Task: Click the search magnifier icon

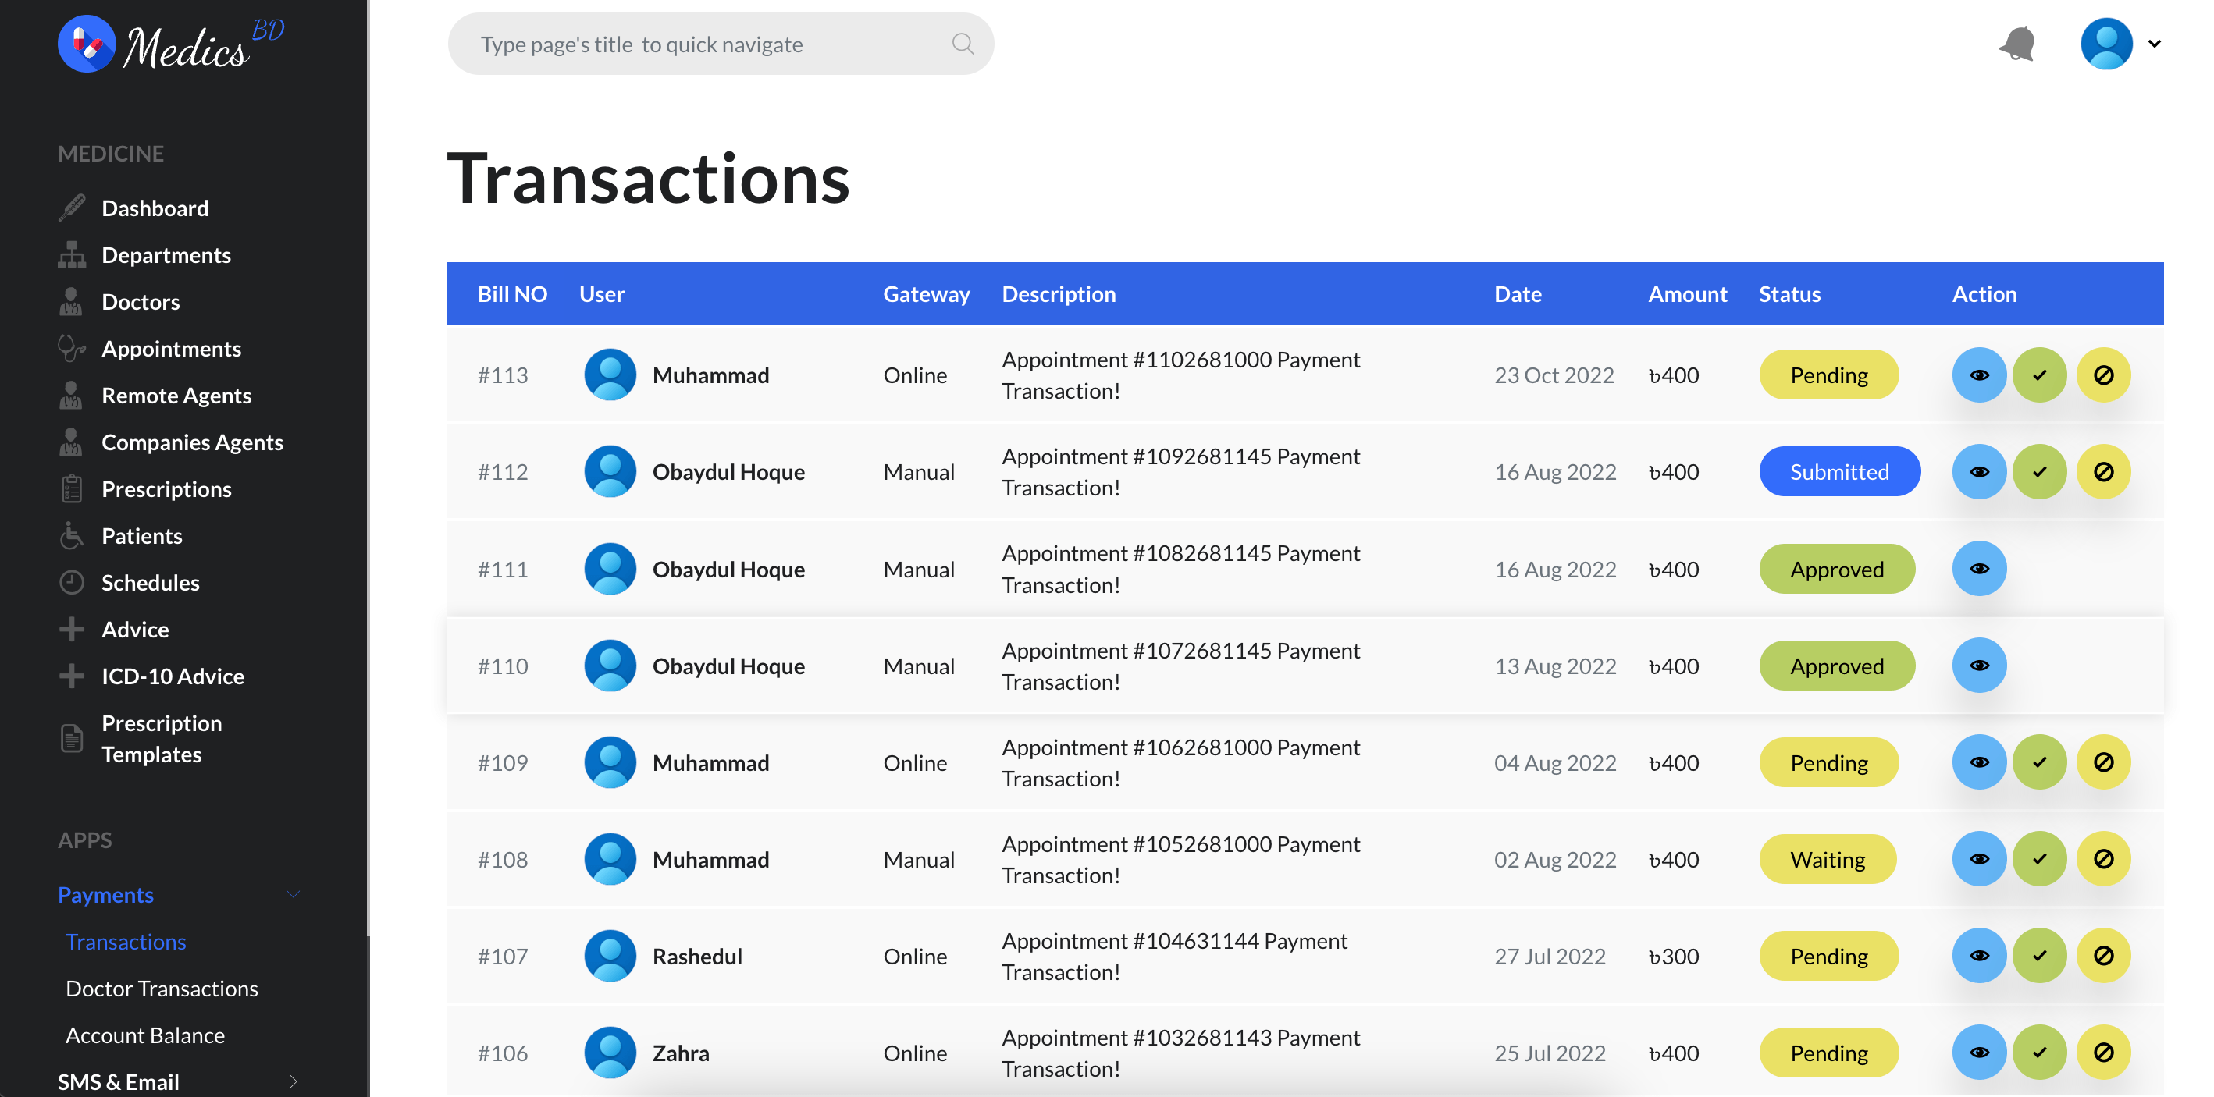Action: (x=963, y=44)
